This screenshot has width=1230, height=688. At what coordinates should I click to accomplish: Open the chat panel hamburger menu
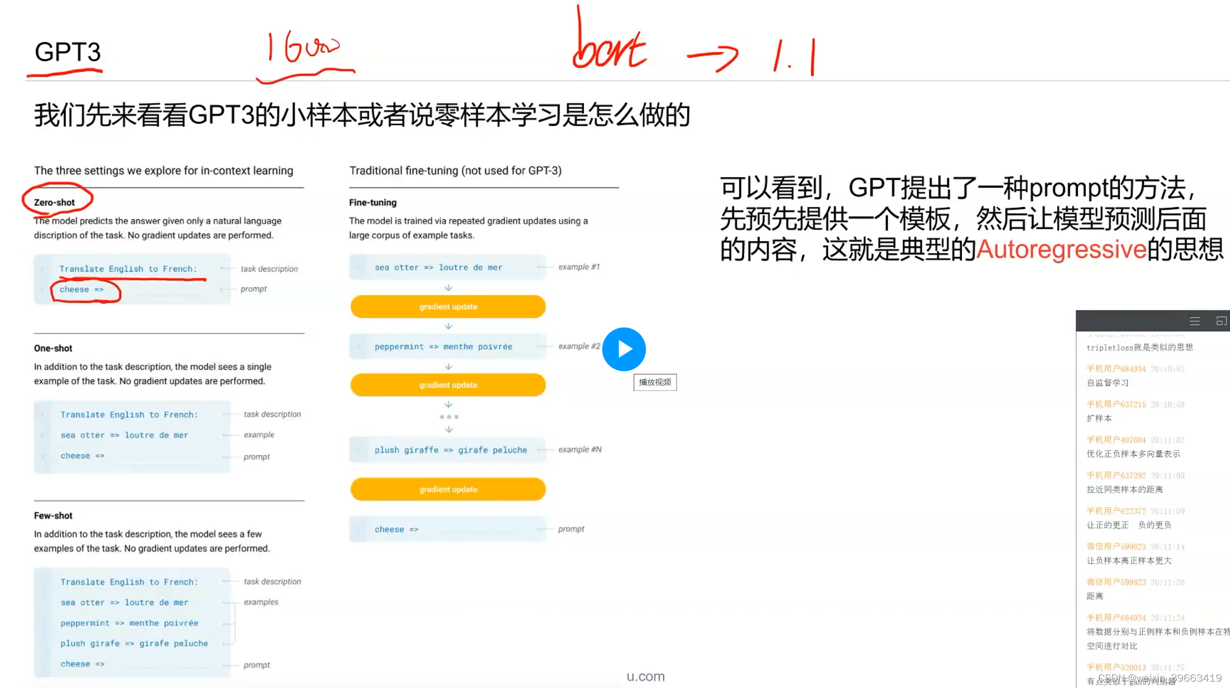coord(1195,321)
